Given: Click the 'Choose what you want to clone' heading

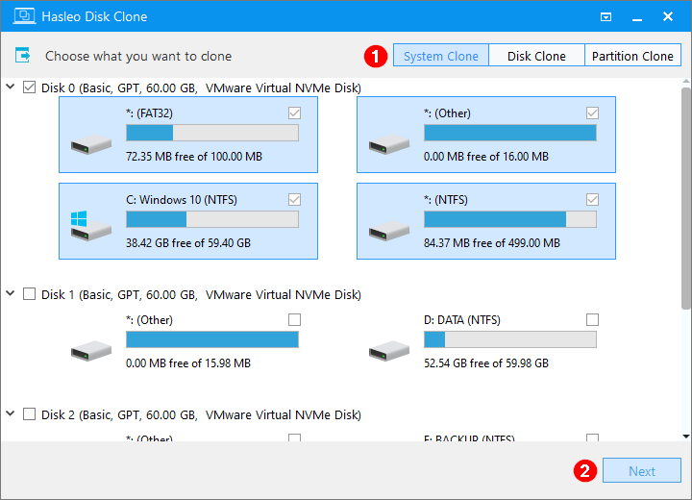Looking at the screenshot, I should coord(138,56).
